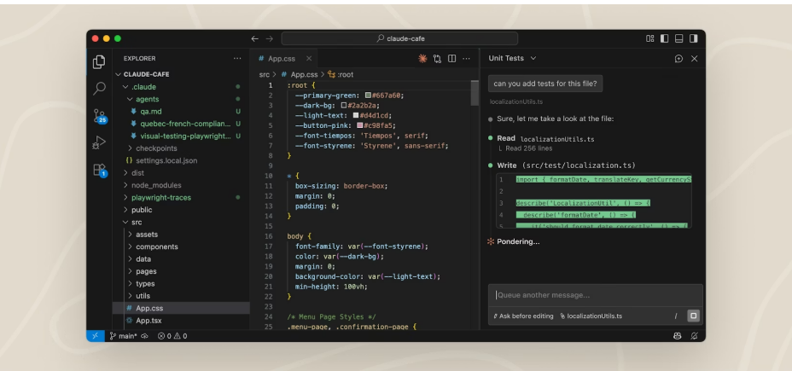Start a new chat in Unit Tests panel
The width and height of the screenshot is (792, 371).
point(678,59)
